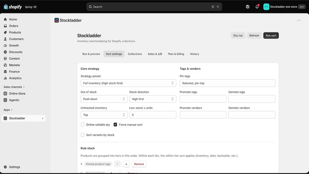Open the Untracked inventory dropdown

tap(104, 114)
